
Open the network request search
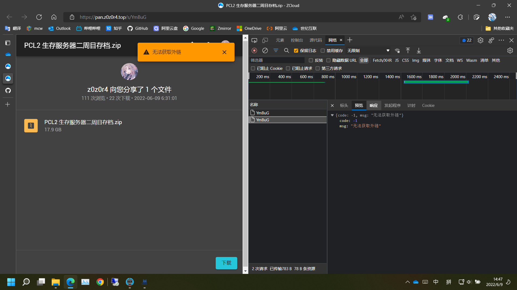pyautogui.click(x=287, y=50)
